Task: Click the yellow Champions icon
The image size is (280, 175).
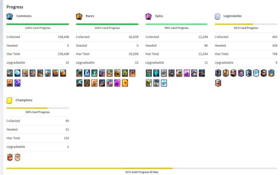Action: [x=9, y=100]
